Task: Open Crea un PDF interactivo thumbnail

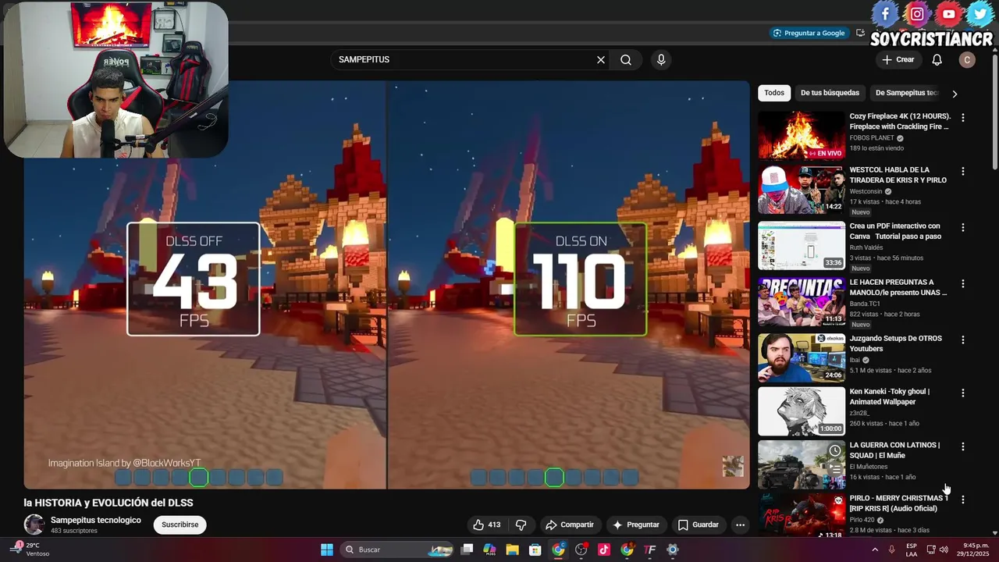Action: 802,245
